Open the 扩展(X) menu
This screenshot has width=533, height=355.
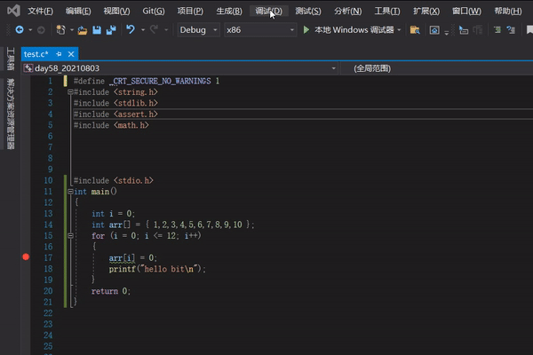[426, 12]
